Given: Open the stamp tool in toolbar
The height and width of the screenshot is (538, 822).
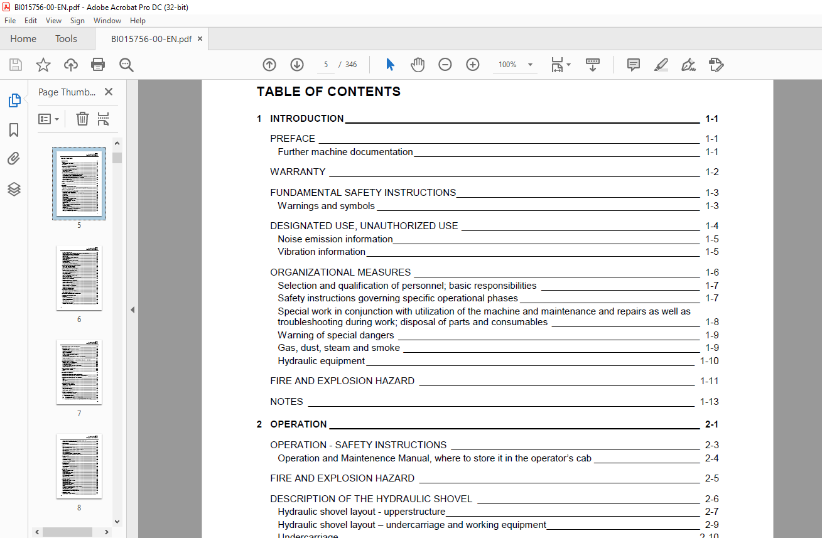Looking at the screenshot, I should (x=717, y=65).
